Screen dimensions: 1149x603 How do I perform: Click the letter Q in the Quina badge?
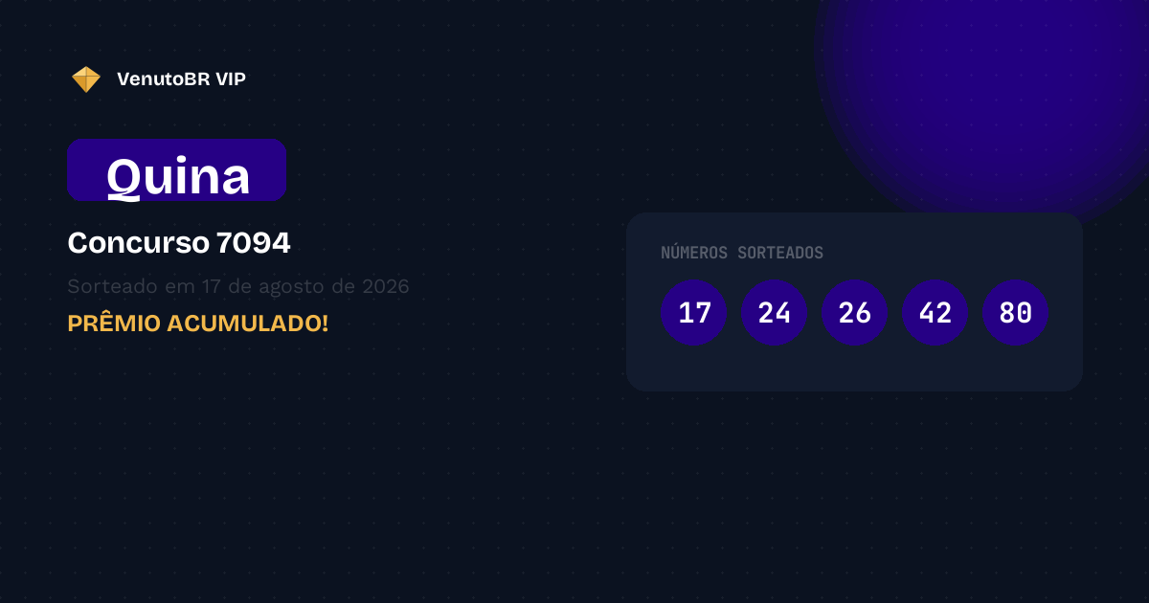coord(123,176)
